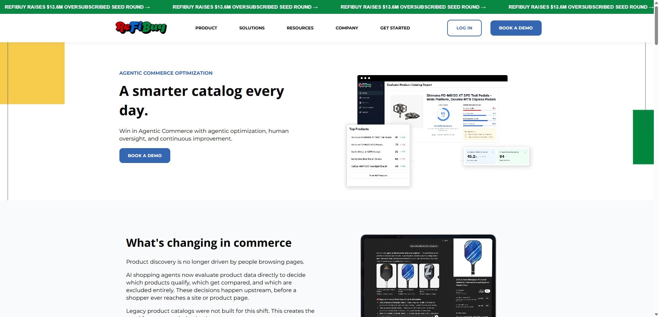659x317 pixels.
Task: Click the large blue pickleball paddle image on tablet
Action: (x=472, y=257)
